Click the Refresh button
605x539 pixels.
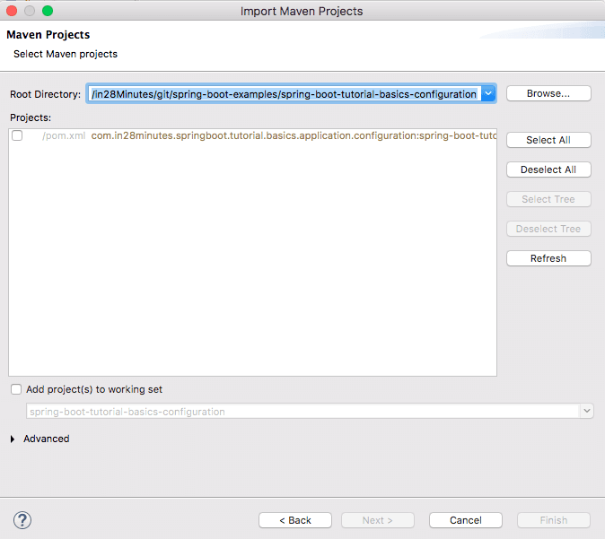coord(548,258)
